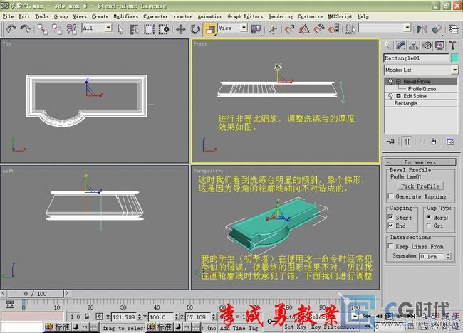This screenshot has width=463, height=333.
Task: Open the Display command panel tab
Action: 439,45
